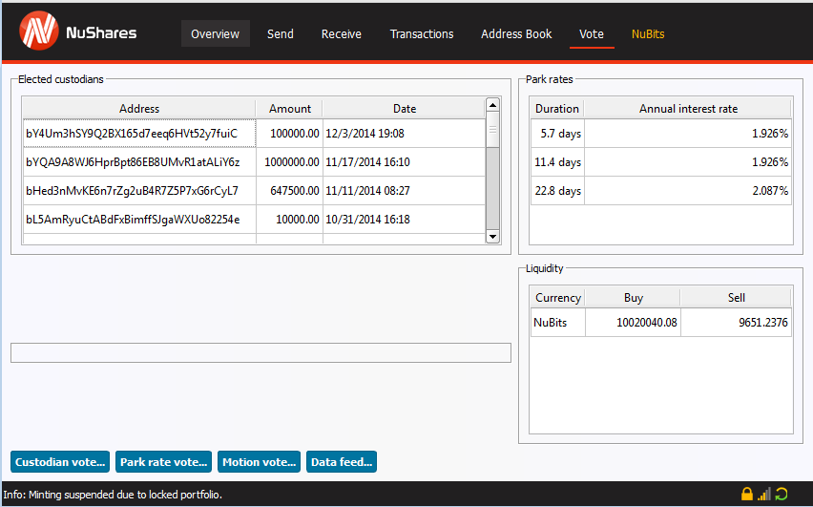Click the 1.926% rate in the 11.4 days row
The width and height of the screenshot is (813, 507).
688,162
